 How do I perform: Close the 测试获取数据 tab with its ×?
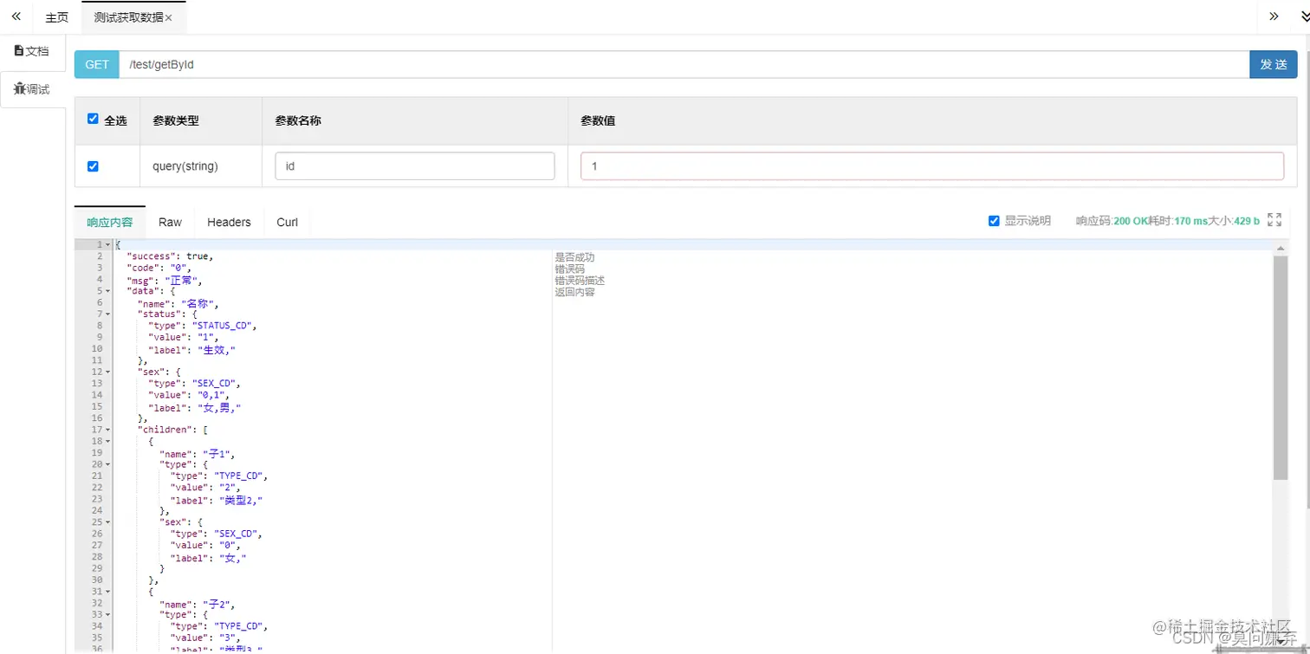[x=168, y=17]
